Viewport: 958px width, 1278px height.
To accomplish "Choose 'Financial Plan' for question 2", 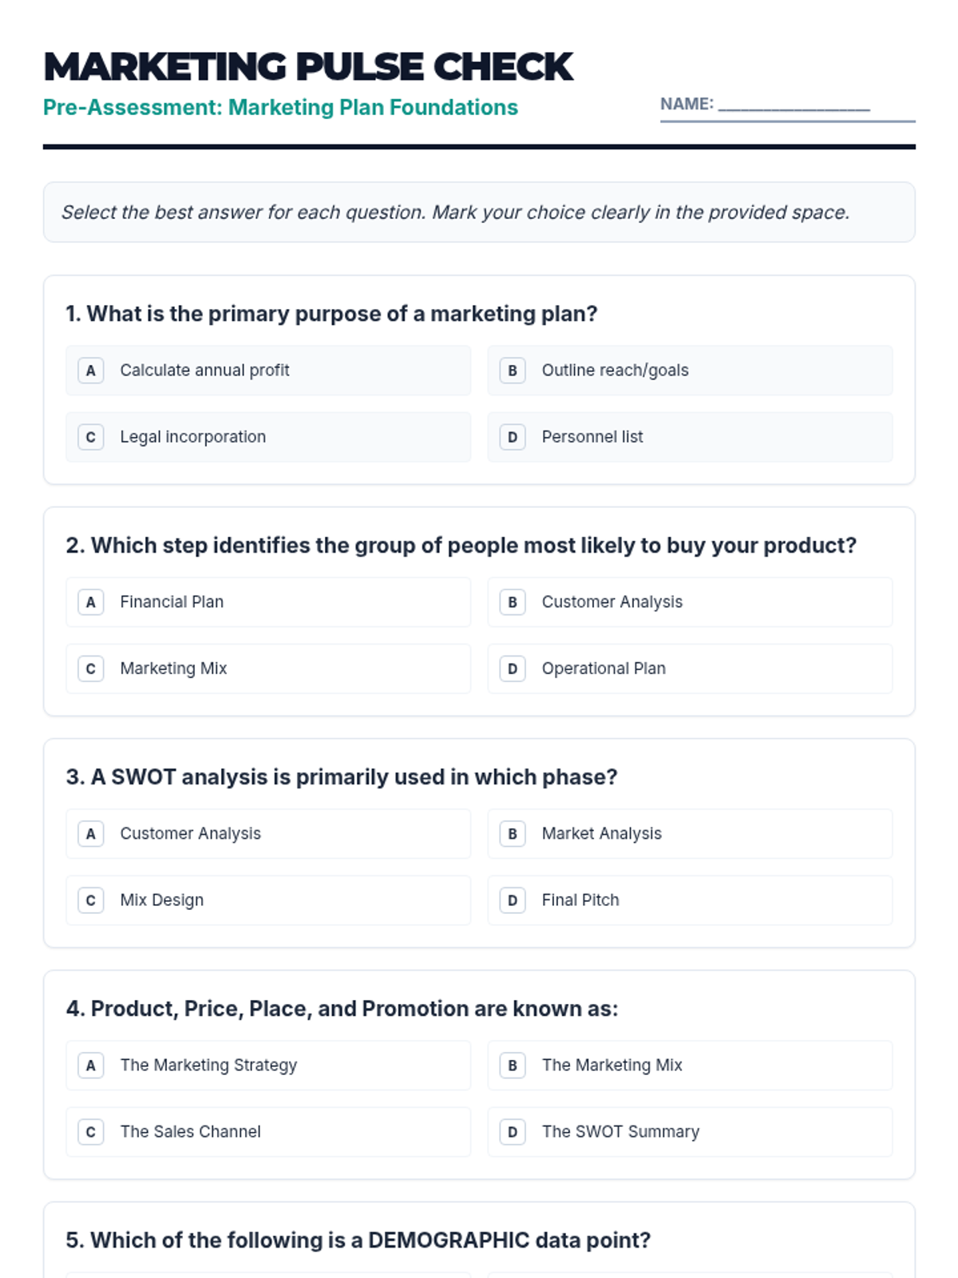I will (268, 602).
